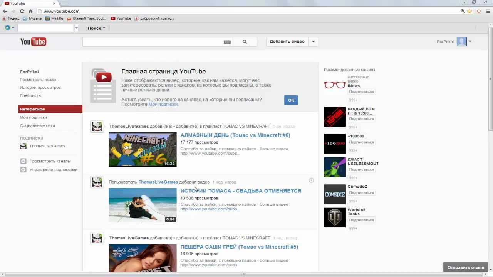493x277 pixels.
Task: Click Отправить отзыв feedback button
Action: [466, 267]
